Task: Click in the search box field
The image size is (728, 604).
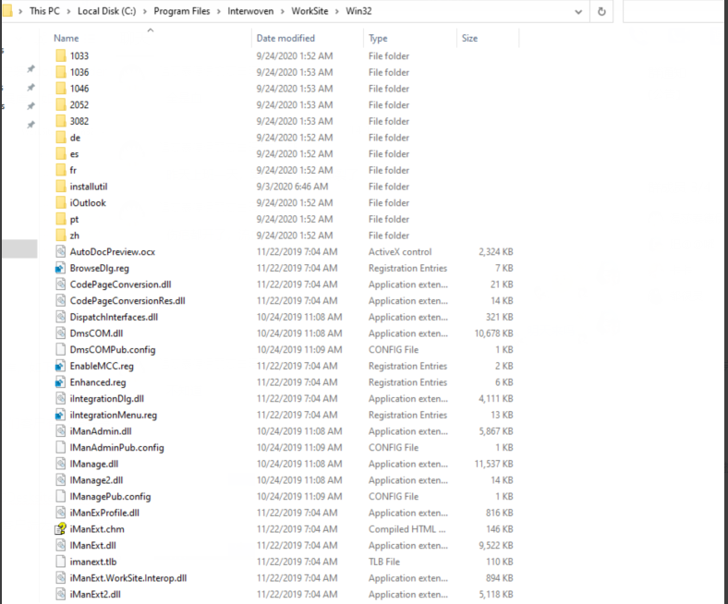Action: [675, 11]
